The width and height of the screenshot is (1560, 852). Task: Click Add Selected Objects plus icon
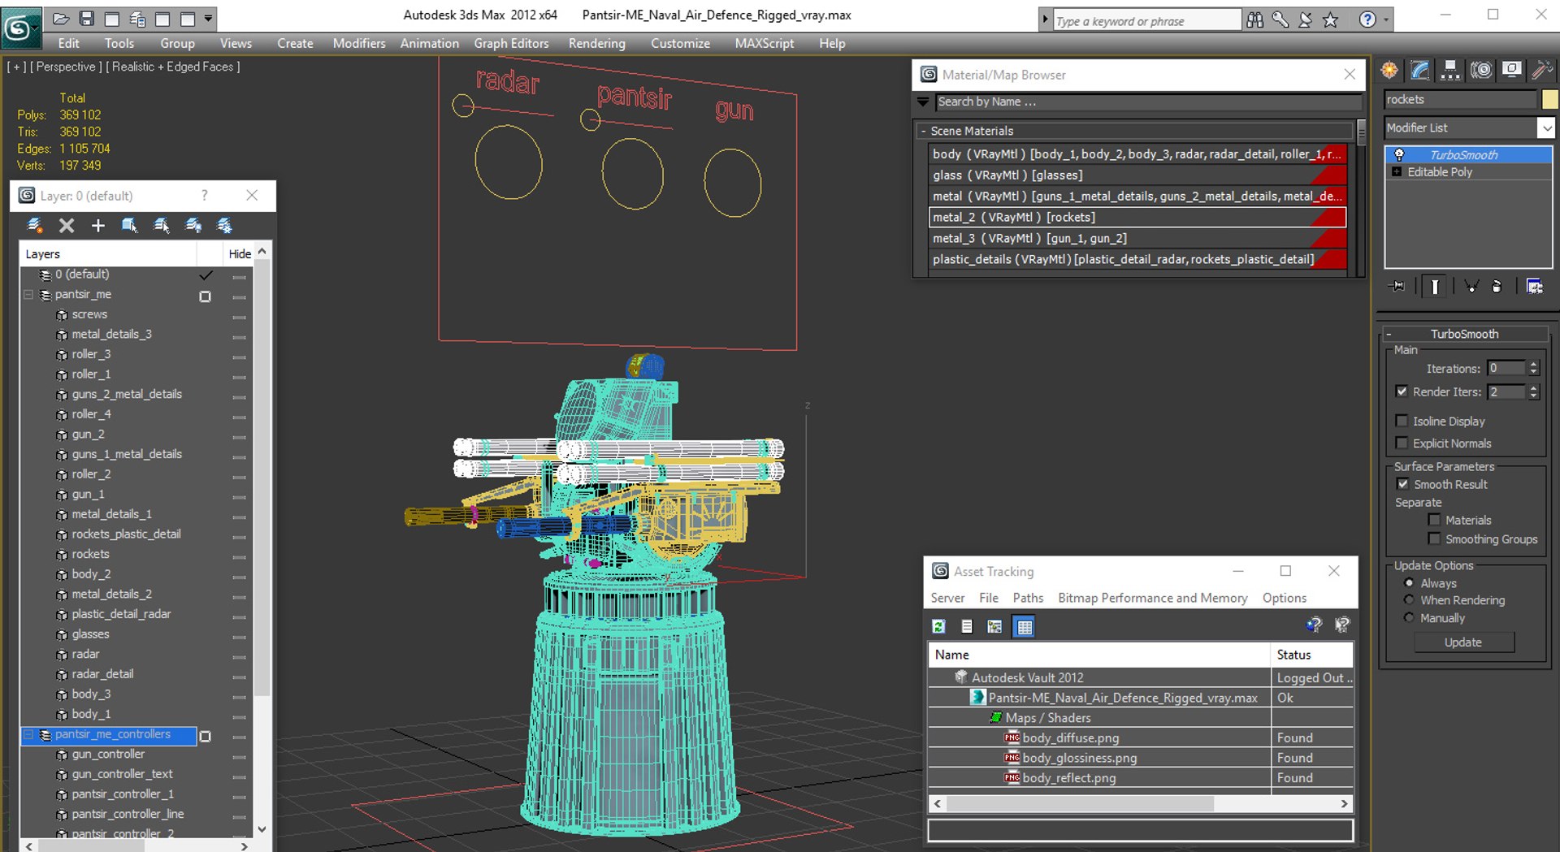pos(98,225)
